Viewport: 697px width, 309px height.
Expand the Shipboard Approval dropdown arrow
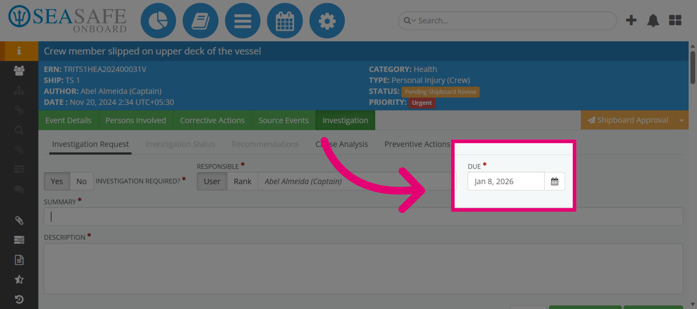pos(681,120)
